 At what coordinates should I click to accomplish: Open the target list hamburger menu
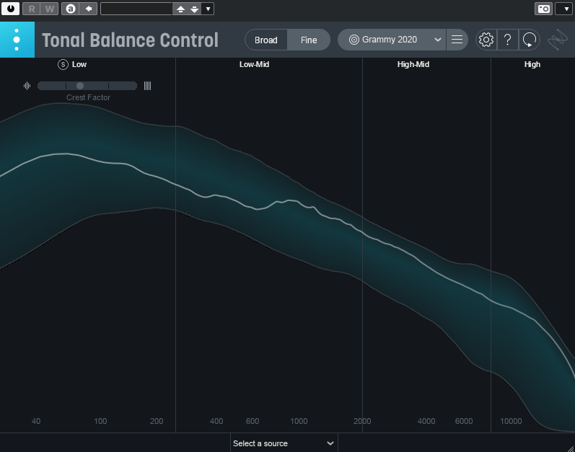(x=457, y=40)
